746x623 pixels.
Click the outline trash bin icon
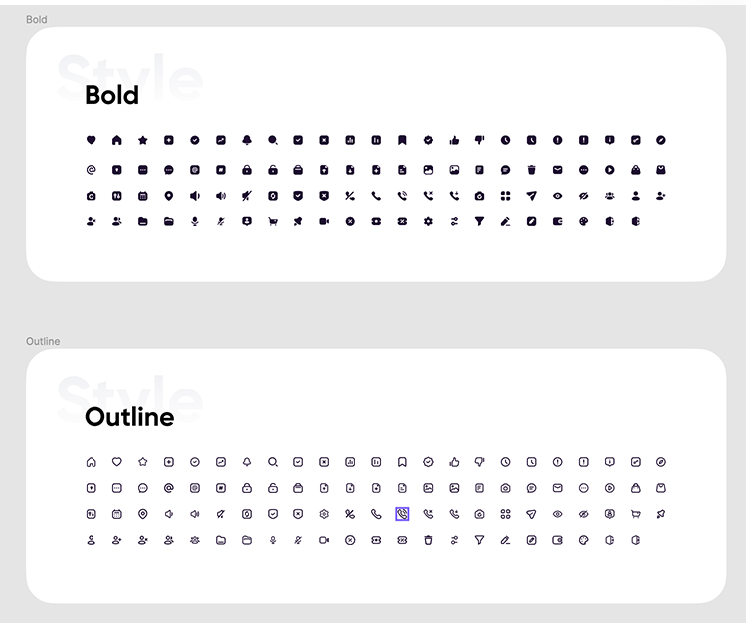428,540
